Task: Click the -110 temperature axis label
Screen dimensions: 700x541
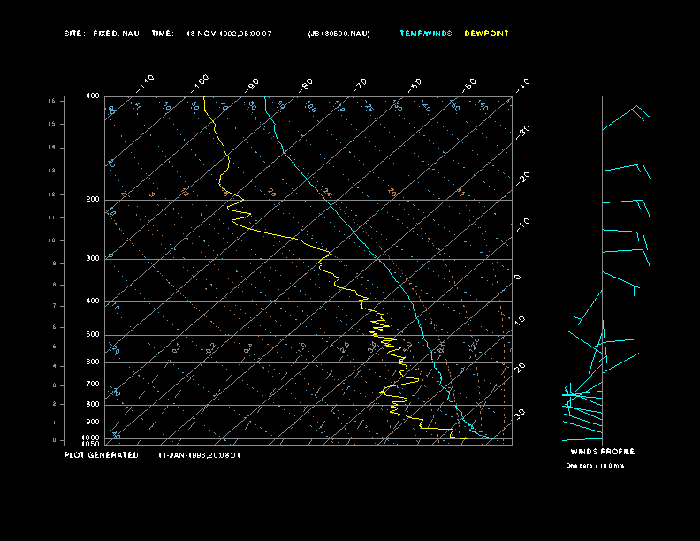Action: click(x=146, y=82)
